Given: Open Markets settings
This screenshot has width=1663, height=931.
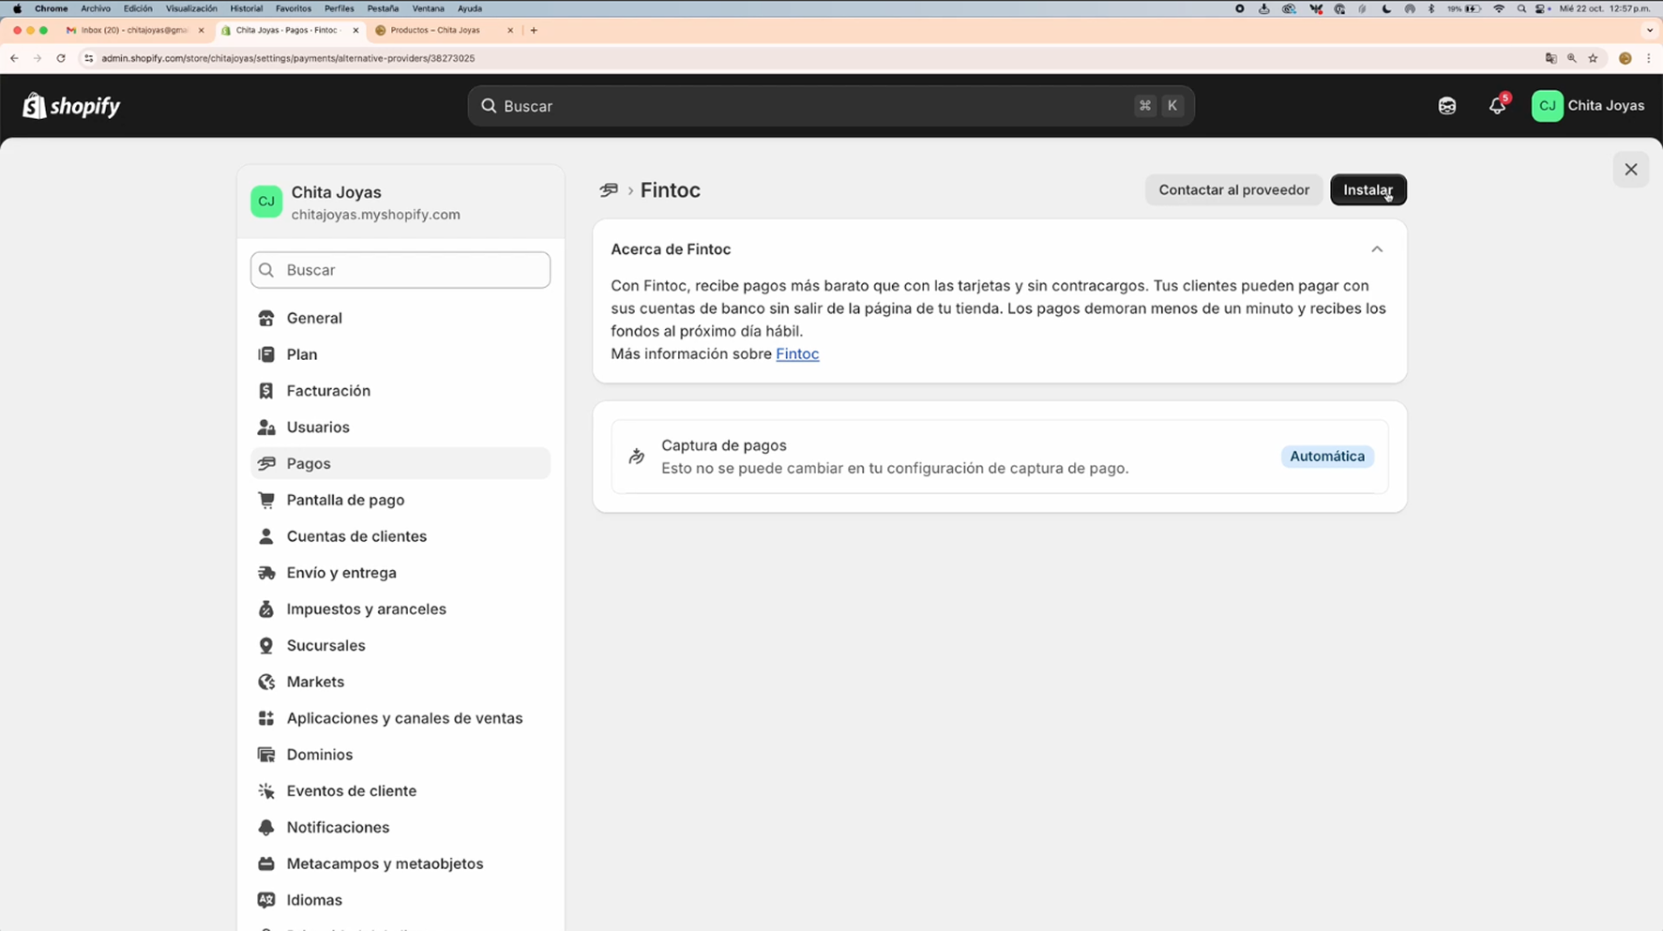Looking at the screenshot, I should tap(401, 682).
